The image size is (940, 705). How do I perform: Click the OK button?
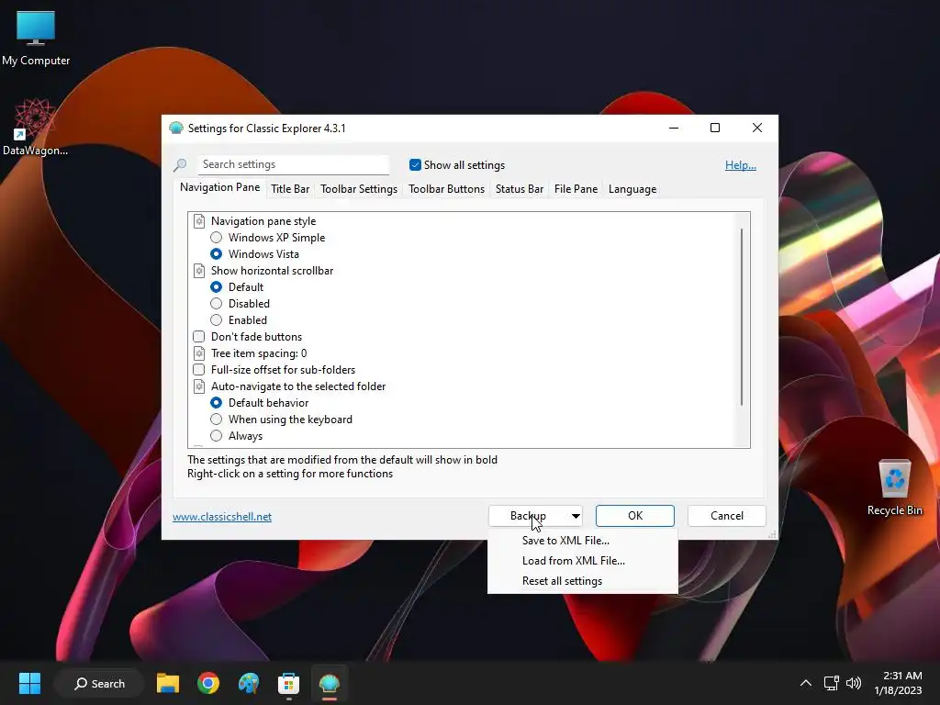coord(635,516)
